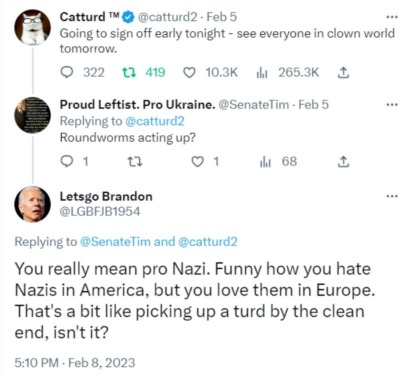Open view analytics on Catturd's tweet
The height and width of the screenshot is (379, 411).
coord(262,73)
